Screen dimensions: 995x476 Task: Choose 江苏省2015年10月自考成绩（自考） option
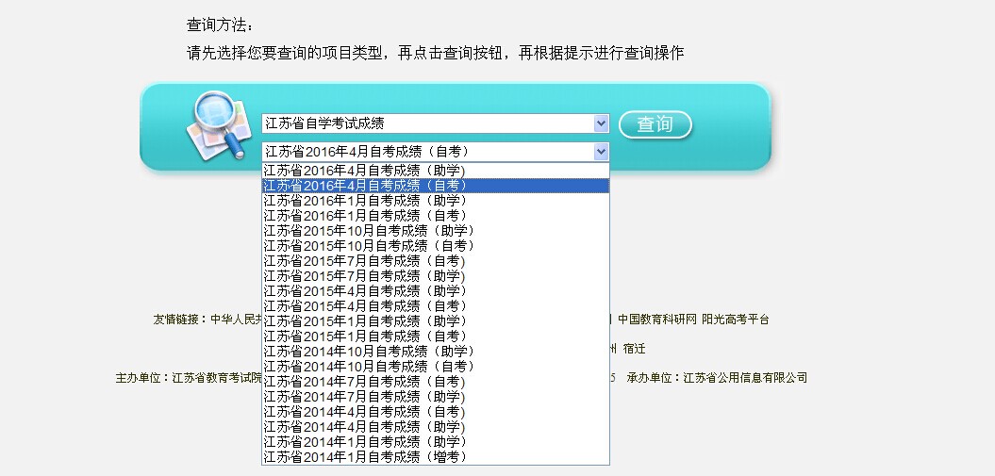click(436, 246)
